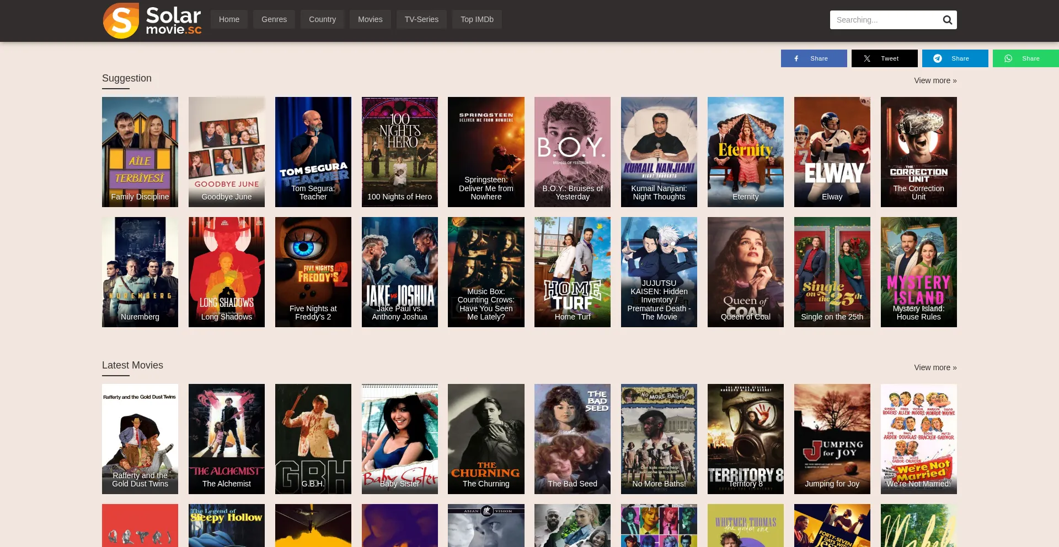Open the Mystery Island: House Rules poster
Image resolution: width=1059 pixels, height=547 pixels.
pyautogui.click(x=918, y=272)
